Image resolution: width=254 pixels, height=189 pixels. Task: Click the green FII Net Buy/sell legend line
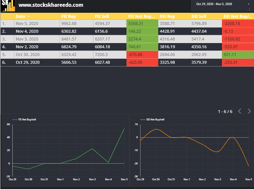point(15,120)
